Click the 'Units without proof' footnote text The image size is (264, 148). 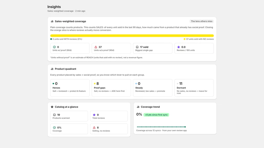coord(96,57)
